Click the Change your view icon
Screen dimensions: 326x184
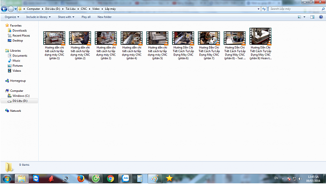(299, 17)
